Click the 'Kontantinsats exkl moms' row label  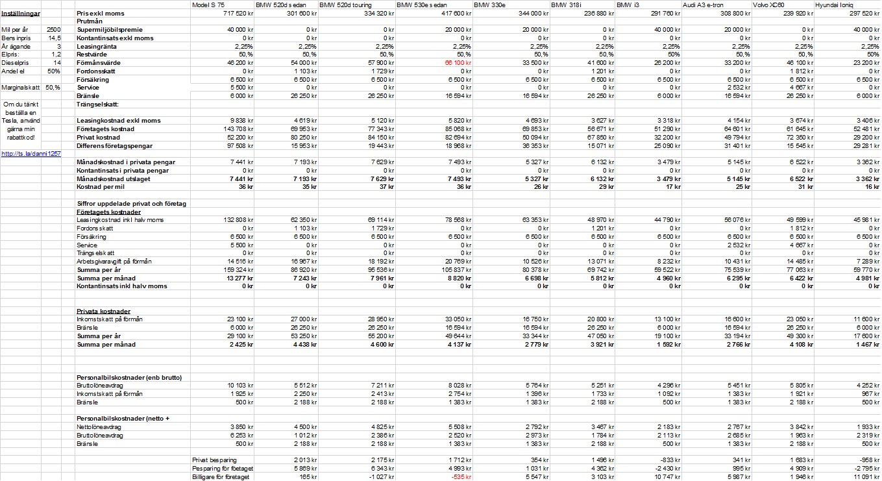(115, 38)
